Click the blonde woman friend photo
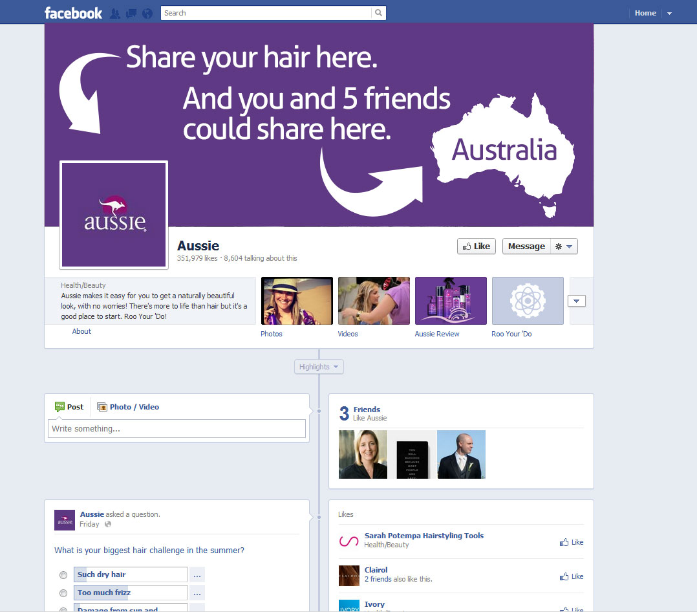The height and width of the screenshot is (612, 697). (363, 455)
